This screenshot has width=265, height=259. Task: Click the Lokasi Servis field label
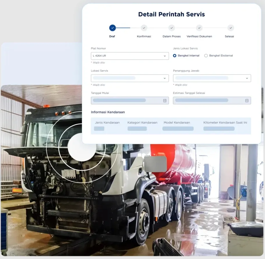pos(99,71)
